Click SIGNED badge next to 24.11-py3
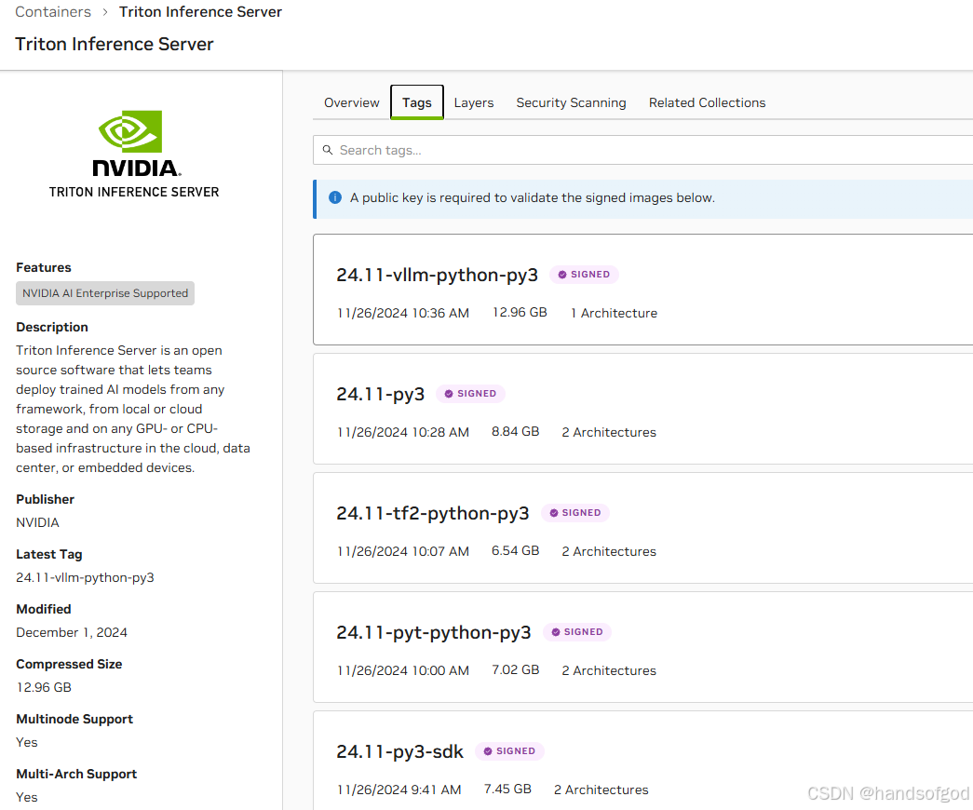This screenshot has height=810, width=973. [x=470, y=394]
